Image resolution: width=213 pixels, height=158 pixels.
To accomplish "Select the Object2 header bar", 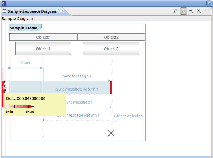I will coord(111,37).
